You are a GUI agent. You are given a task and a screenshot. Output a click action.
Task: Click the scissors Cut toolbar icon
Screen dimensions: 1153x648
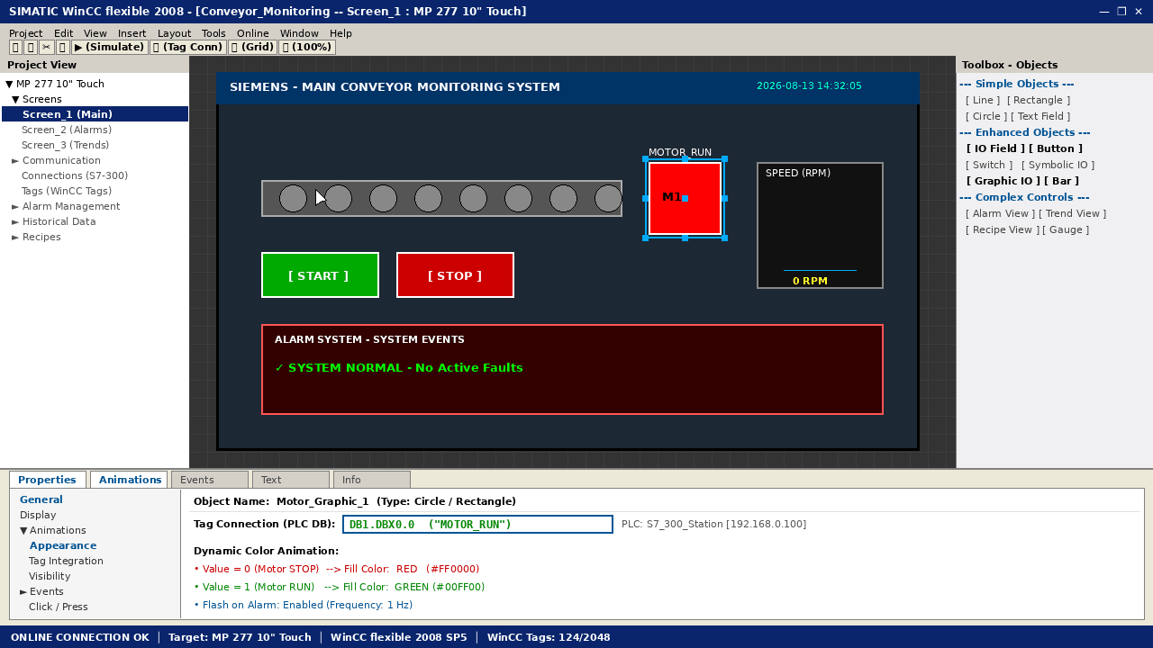click(x=46, y=47)
